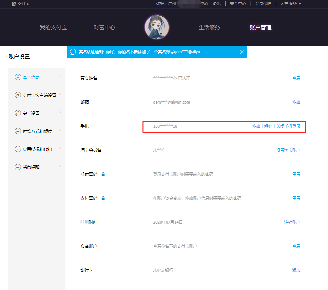Click the lock icon beside 登录密码
Image resolution: width=328 pixels, height=290 pixels.
103,174
